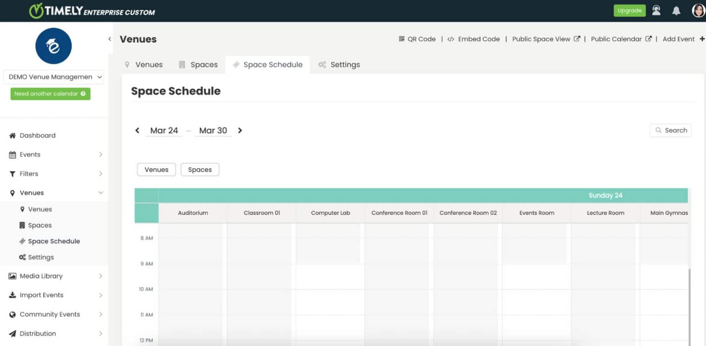Screen dimensions: 706x346
Task: Open the DEMO Venue Management calendar selector
Action: point(53,77)
